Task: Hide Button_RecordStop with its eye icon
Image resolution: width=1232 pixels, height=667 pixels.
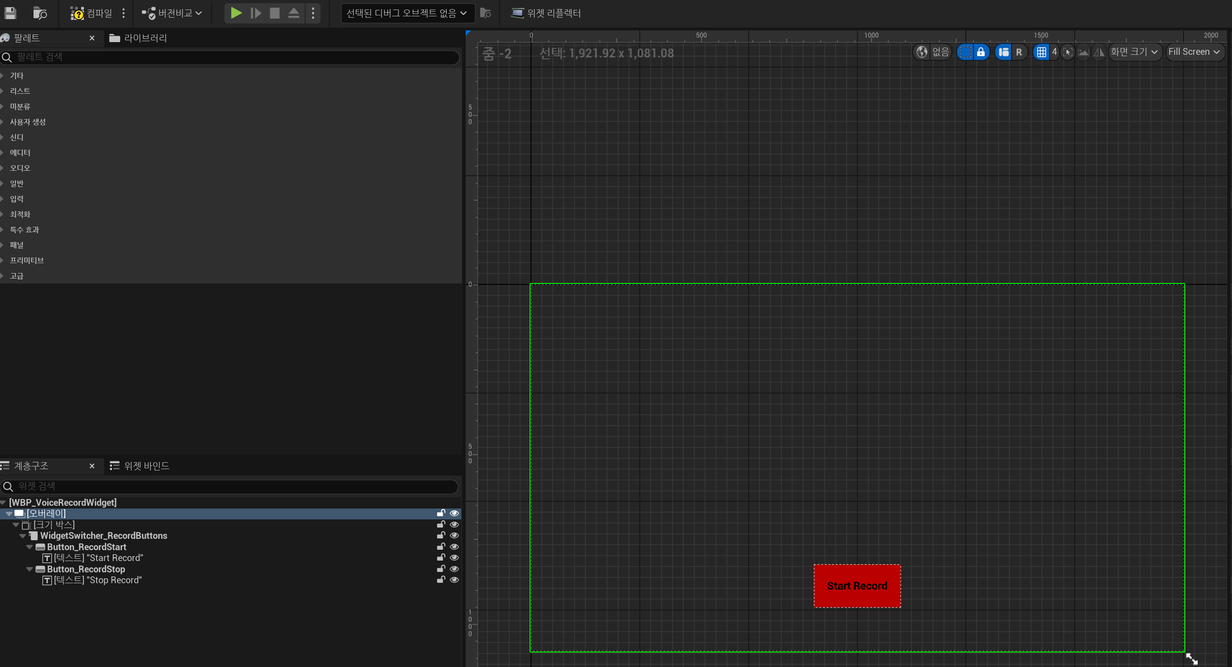Action: [454, 569]
